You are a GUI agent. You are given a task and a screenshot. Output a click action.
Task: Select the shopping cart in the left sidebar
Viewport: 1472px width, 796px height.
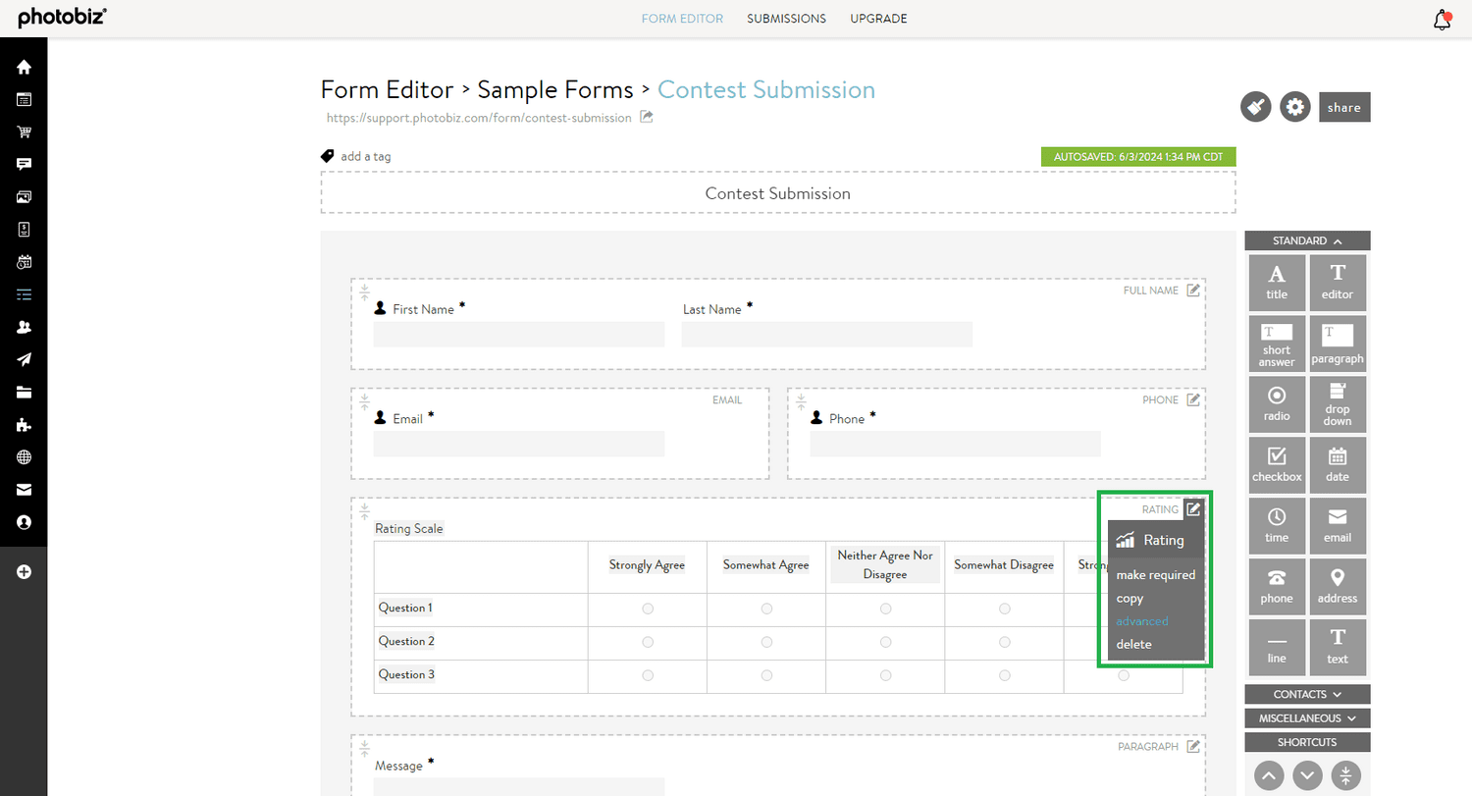[24, 132]
